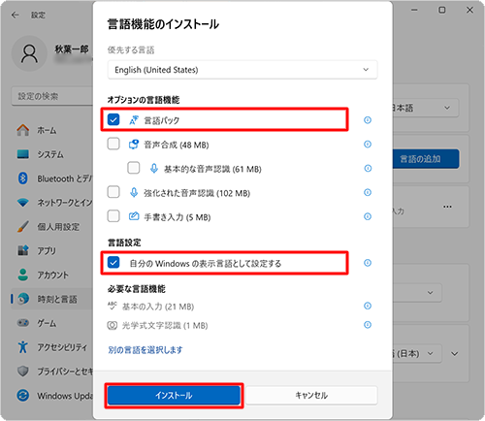This screenshot has width=485, height=421.
Task: Click 言語の追加 button in Settings window
Action: pos(426,159)
